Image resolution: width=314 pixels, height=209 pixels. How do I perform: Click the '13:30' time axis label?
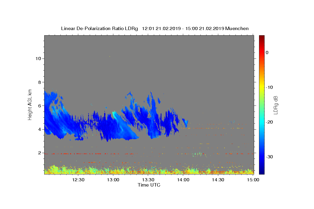click(148, 180)
